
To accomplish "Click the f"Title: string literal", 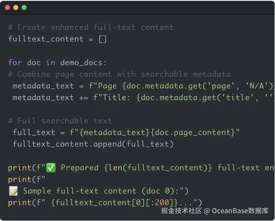I will [x=112, y=98].
